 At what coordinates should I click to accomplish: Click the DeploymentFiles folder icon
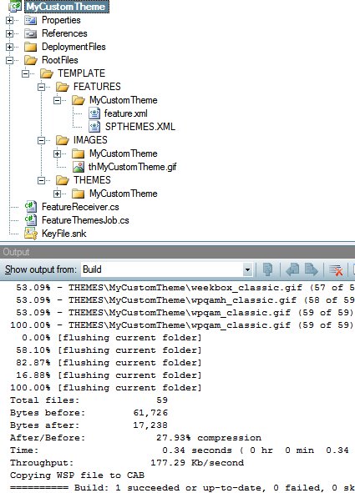[x=31, y=47]
